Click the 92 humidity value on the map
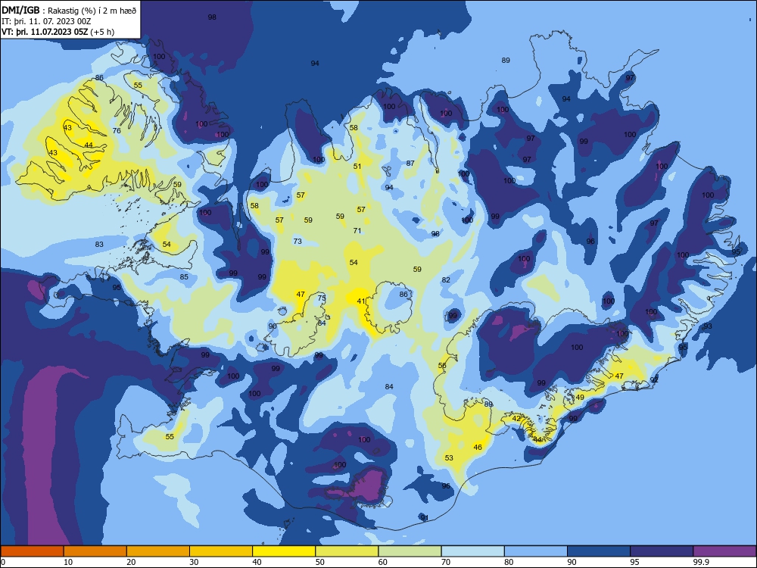 pos(654,380)
